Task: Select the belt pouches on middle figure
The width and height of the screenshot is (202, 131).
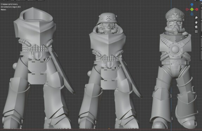Action: coord(109,79)
